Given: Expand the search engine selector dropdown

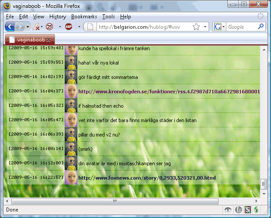Looking at the screenshot, I should (x=223, y=27).
